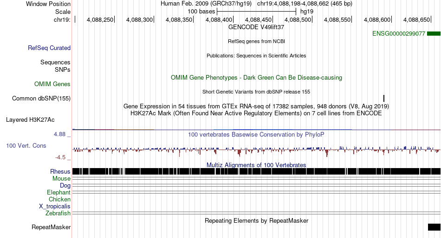Select the Dog alignment row label
This screenshot has width=441, height=238.
[x=65, y=186]
